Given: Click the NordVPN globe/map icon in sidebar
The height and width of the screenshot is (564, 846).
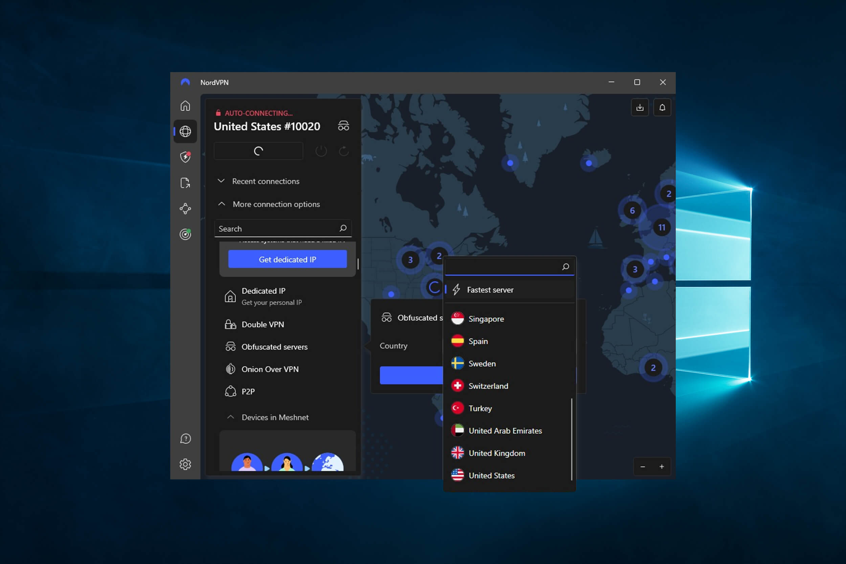Looking at the screenshot, I should (185, 131).
